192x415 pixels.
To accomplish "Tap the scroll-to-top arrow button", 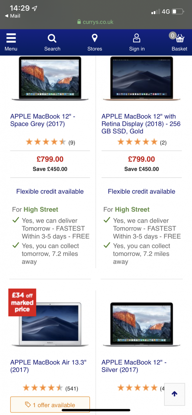I will tap(175, 394).
